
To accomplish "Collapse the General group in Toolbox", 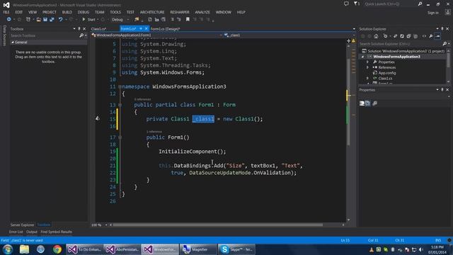I will pos(13,42).
